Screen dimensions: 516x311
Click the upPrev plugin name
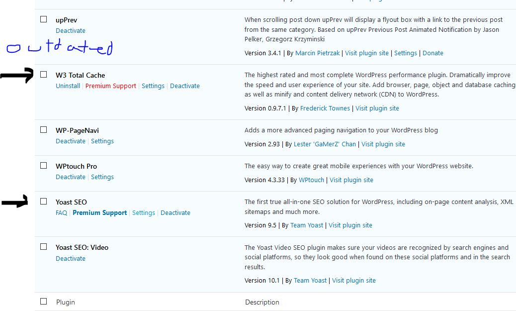coord(66,20)
